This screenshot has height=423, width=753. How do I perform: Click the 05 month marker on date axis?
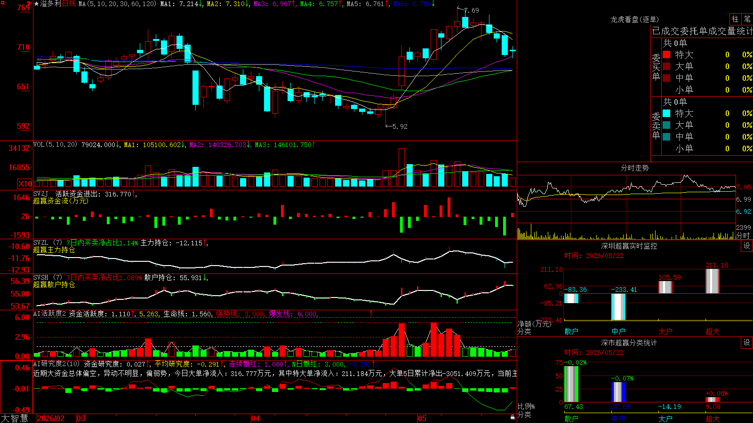pyautogui.click(x=422, y=418)
